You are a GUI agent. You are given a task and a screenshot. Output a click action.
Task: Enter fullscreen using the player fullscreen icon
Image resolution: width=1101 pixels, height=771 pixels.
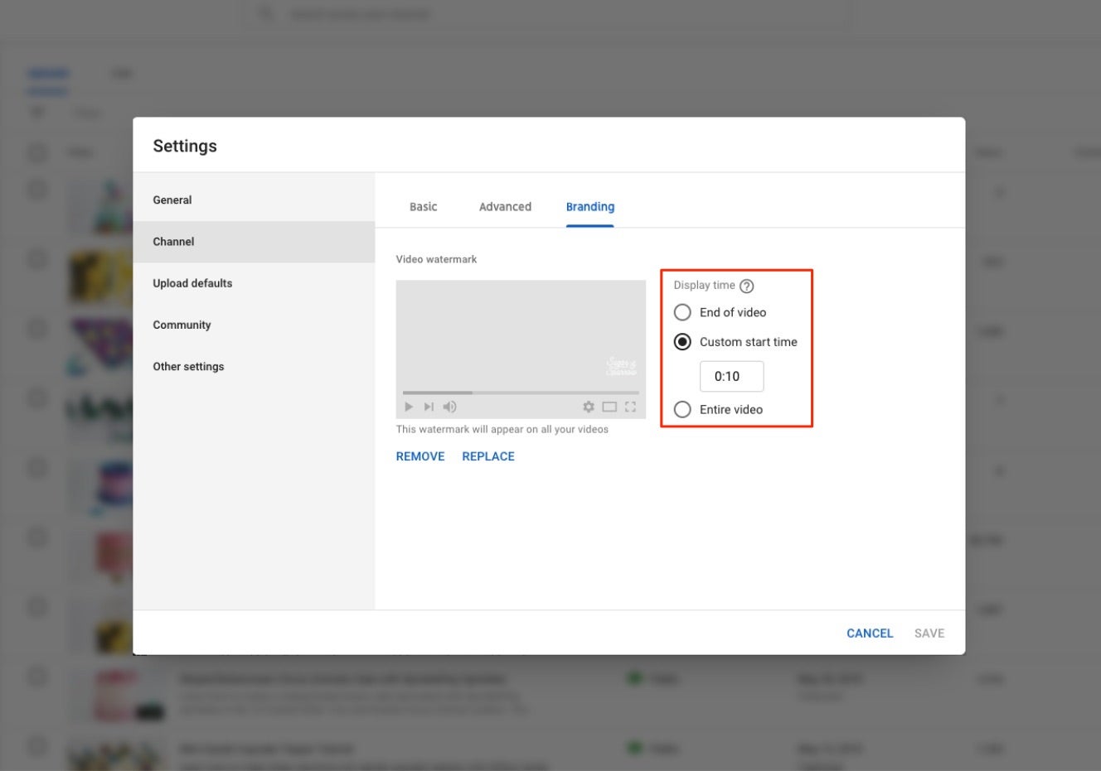click(631, 407)
